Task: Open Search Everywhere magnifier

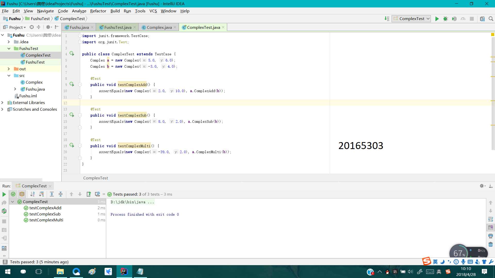Action: pyautogui.click(x=491, y=19)
